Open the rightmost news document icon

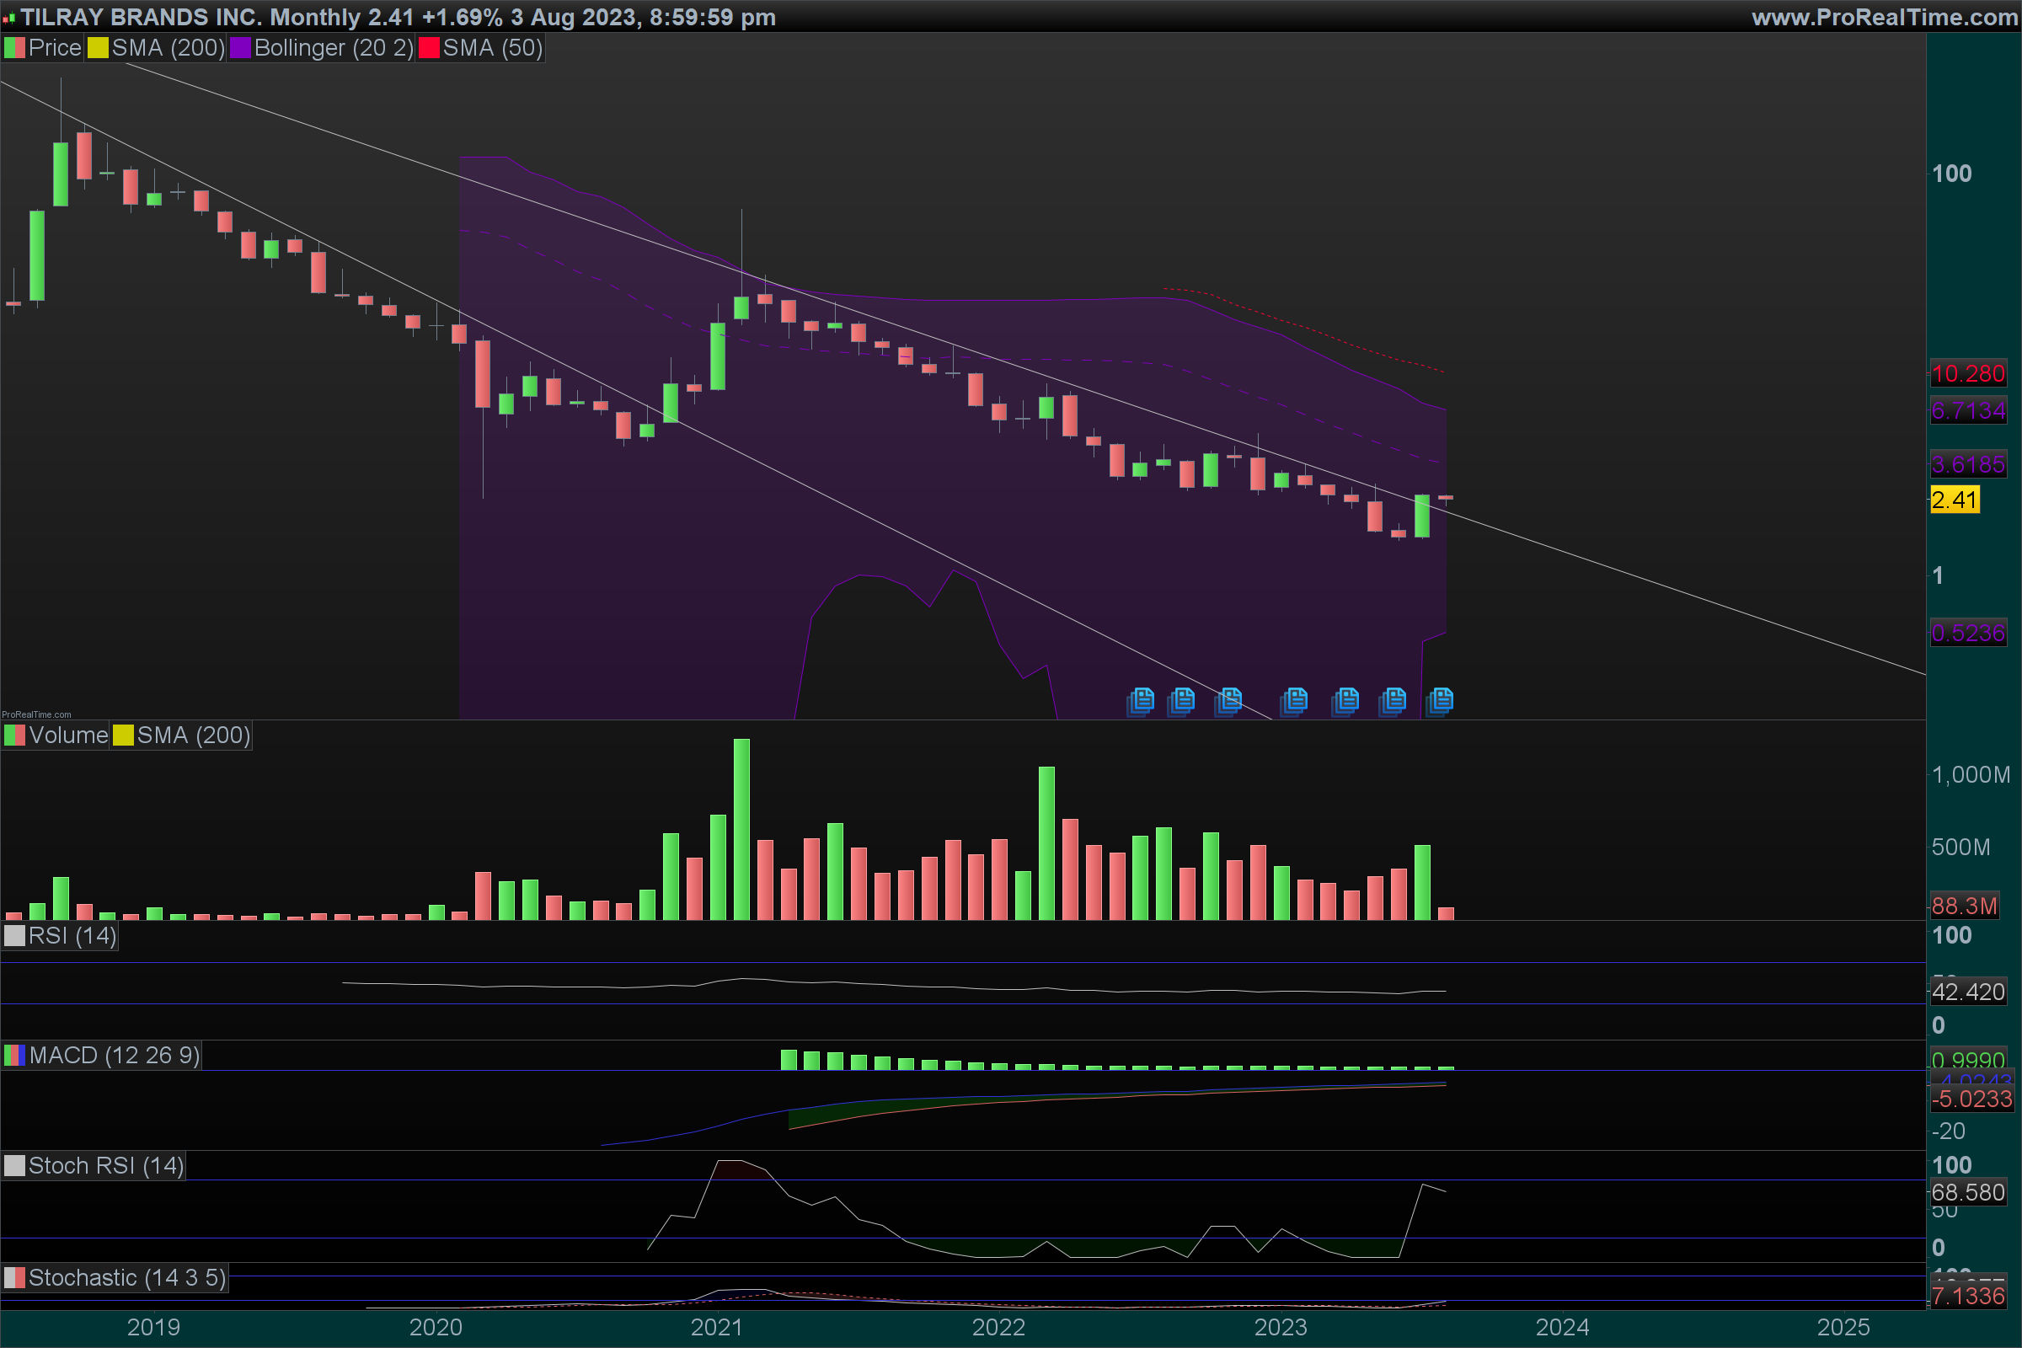tap(1441, 701)
